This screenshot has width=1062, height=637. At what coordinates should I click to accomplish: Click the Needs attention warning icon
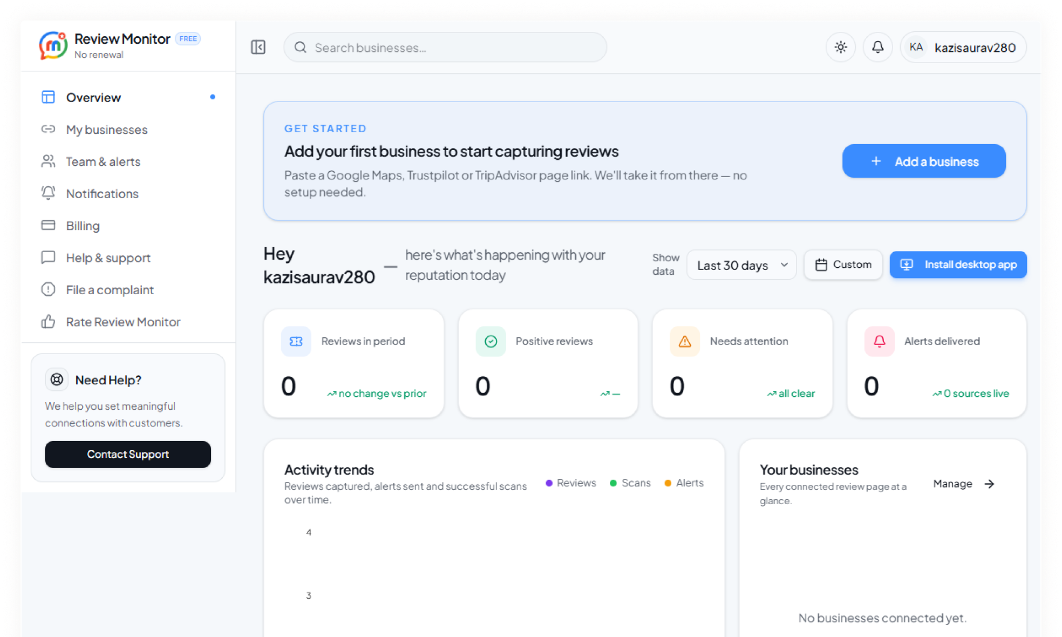click(x=685, y=341)
